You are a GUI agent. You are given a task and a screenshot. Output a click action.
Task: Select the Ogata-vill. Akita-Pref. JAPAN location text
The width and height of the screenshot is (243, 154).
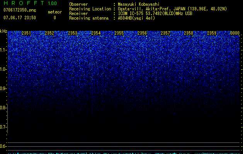point(172,9)
